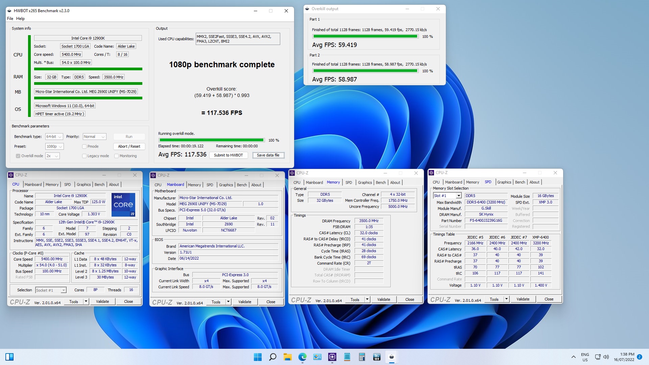Image resolution: width=649 pixels, height=365 pixels.
Task: Launch Microsoft Edge from the taskbar
Action: (x=302, y=357)
